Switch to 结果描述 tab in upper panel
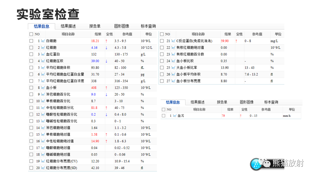Viewport: 314px width, 177px height. pyautogui.click(x=68, y=26)
